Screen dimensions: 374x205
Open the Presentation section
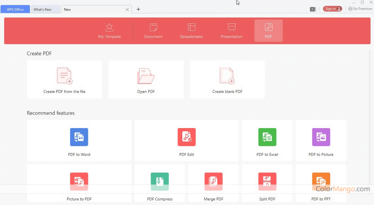(231, 31)
